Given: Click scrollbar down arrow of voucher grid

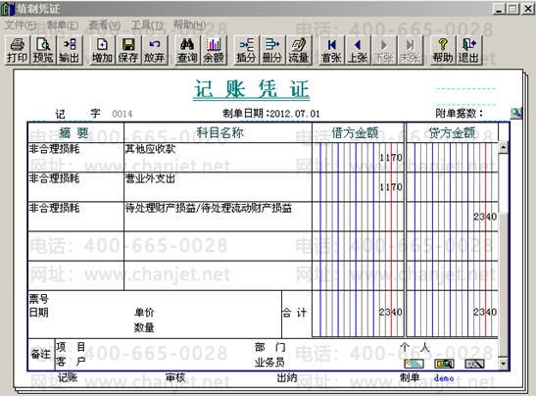Looking at the screenshot, I should pos(503,364).
